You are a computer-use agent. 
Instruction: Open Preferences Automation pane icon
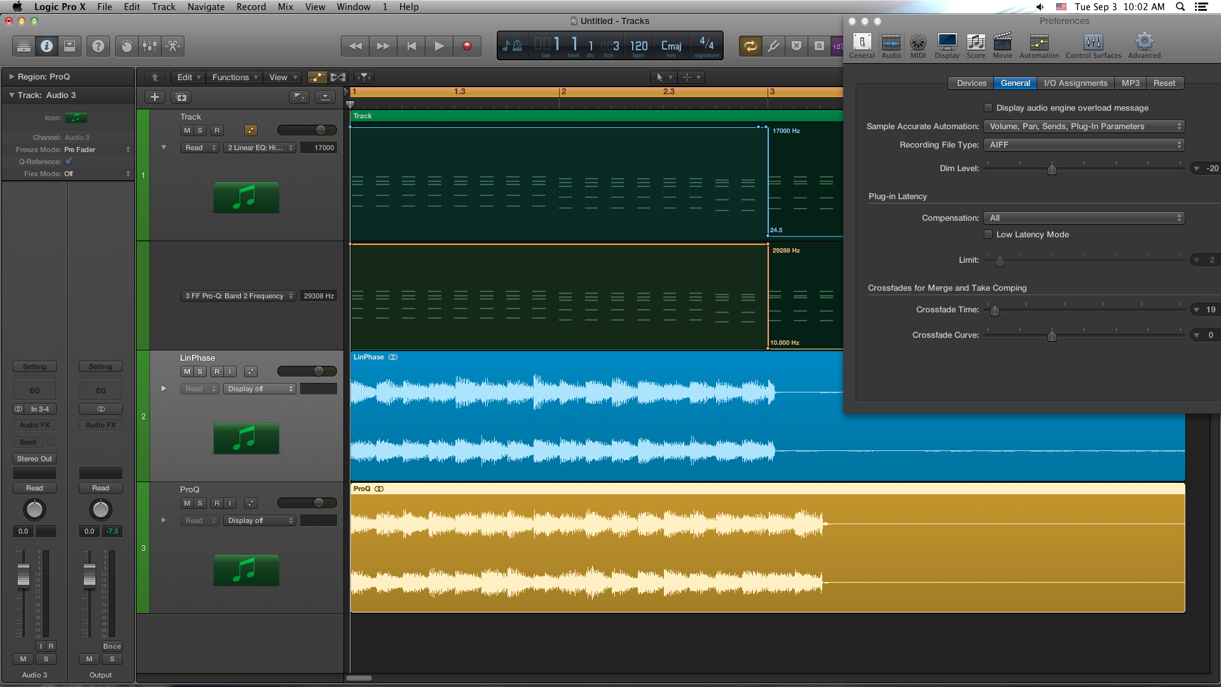1039,46
